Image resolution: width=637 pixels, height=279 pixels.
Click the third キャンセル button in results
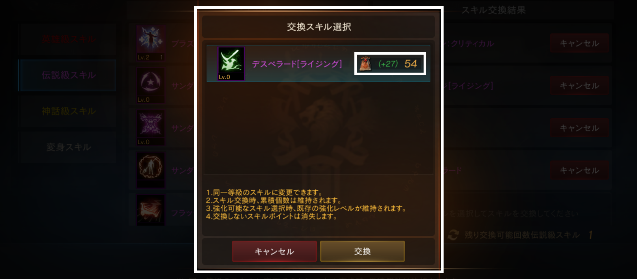579,128
